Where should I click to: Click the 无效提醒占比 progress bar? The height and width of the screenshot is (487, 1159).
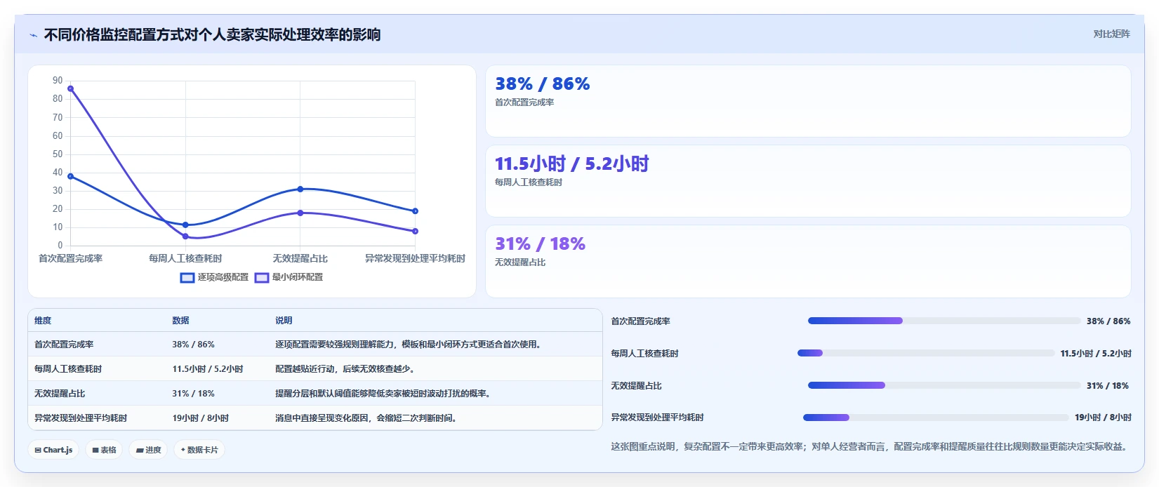pyautogui.click(x=944, y=385)
